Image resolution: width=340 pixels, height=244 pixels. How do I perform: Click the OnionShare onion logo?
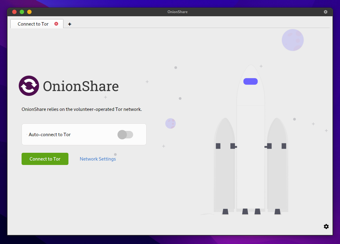(29, 86)
